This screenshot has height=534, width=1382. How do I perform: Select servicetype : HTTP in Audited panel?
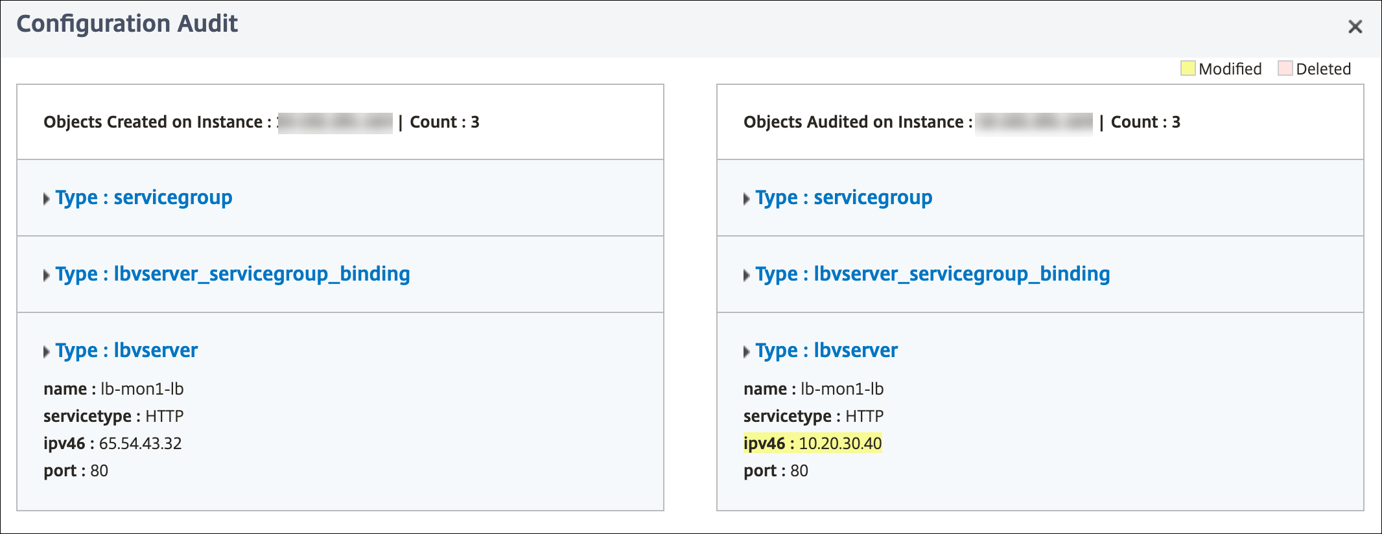pyautogui.click(x=814, y=416)
